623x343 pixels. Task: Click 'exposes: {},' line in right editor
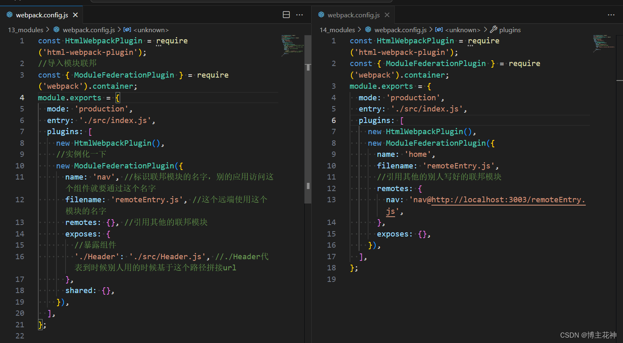[x=404, y=234]
